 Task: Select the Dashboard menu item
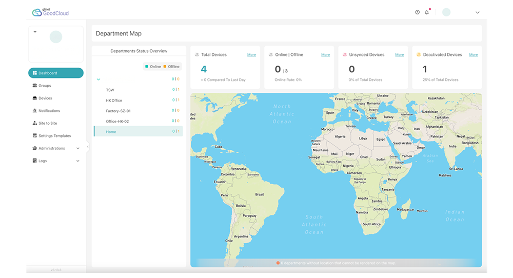pos(56,73)
